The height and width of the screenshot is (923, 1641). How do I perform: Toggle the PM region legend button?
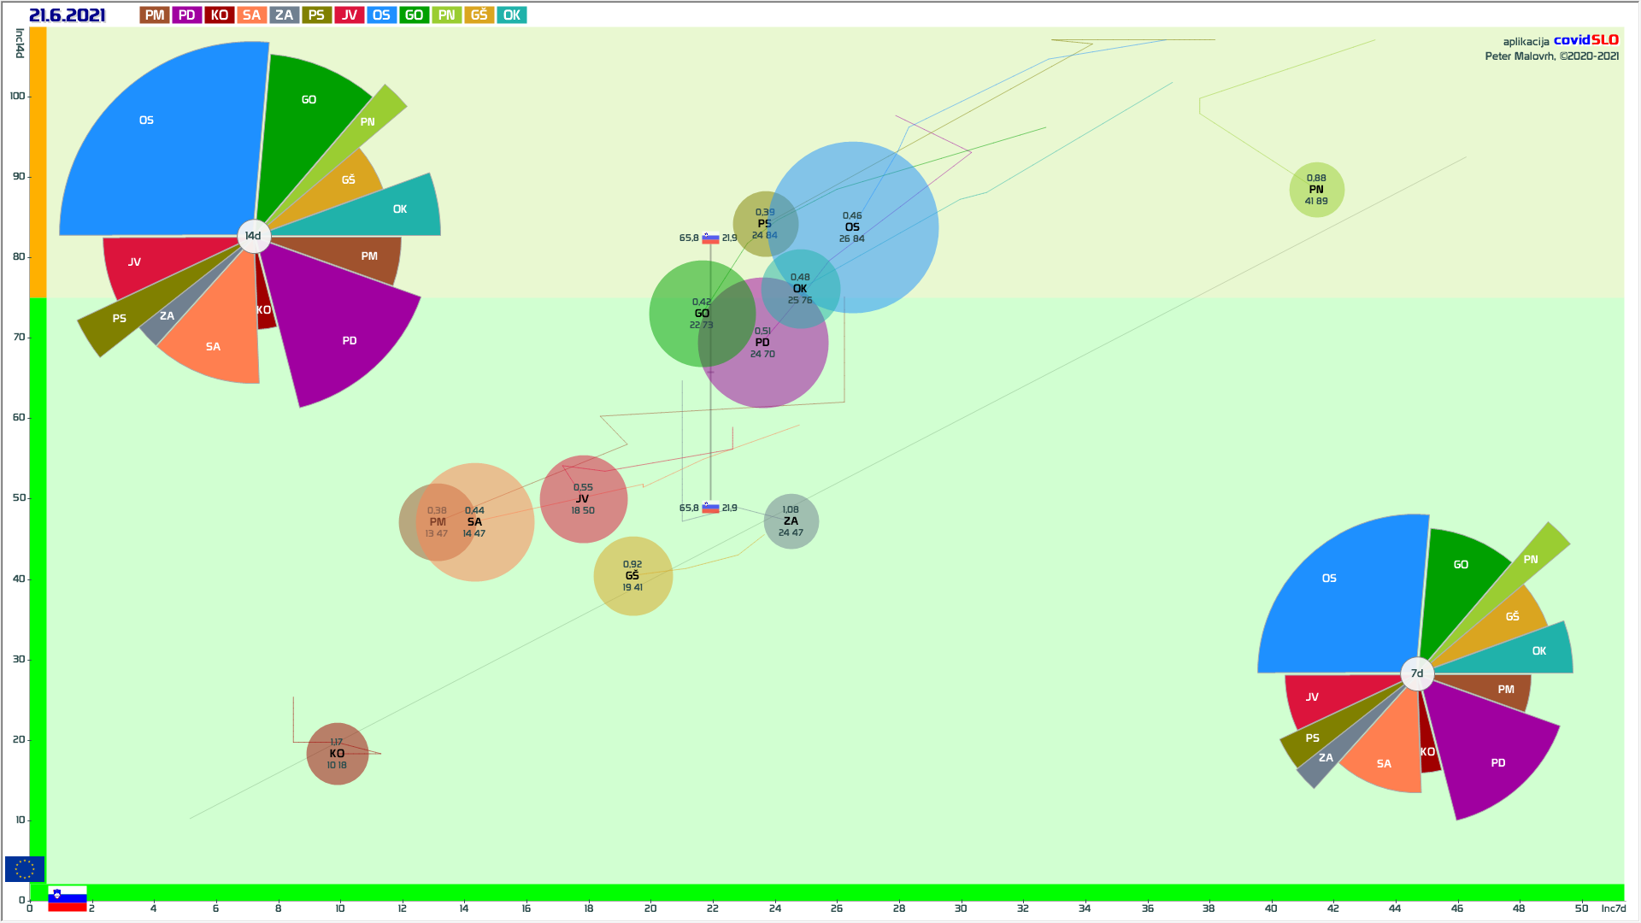154,15
